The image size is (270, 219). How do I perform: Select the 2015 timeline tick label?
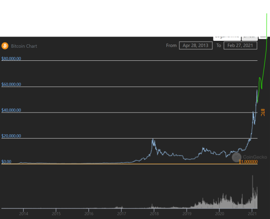pyautogui.click(x=56, y=213)
